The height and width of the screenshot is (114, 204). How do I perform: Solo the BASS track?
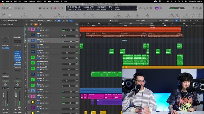43,36
